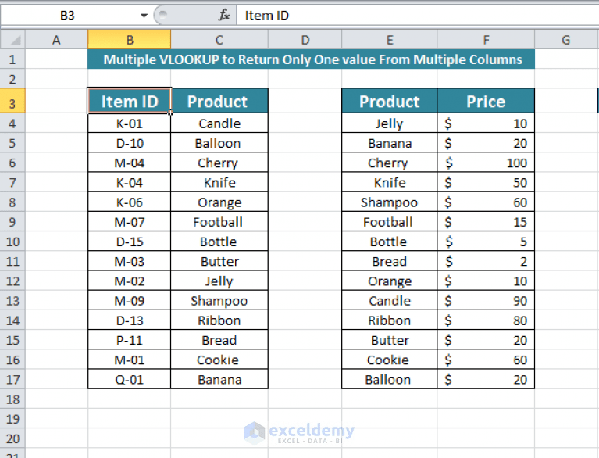Select cell Q-01
Viewport: 599px width, 458px height.
[129, 379]
